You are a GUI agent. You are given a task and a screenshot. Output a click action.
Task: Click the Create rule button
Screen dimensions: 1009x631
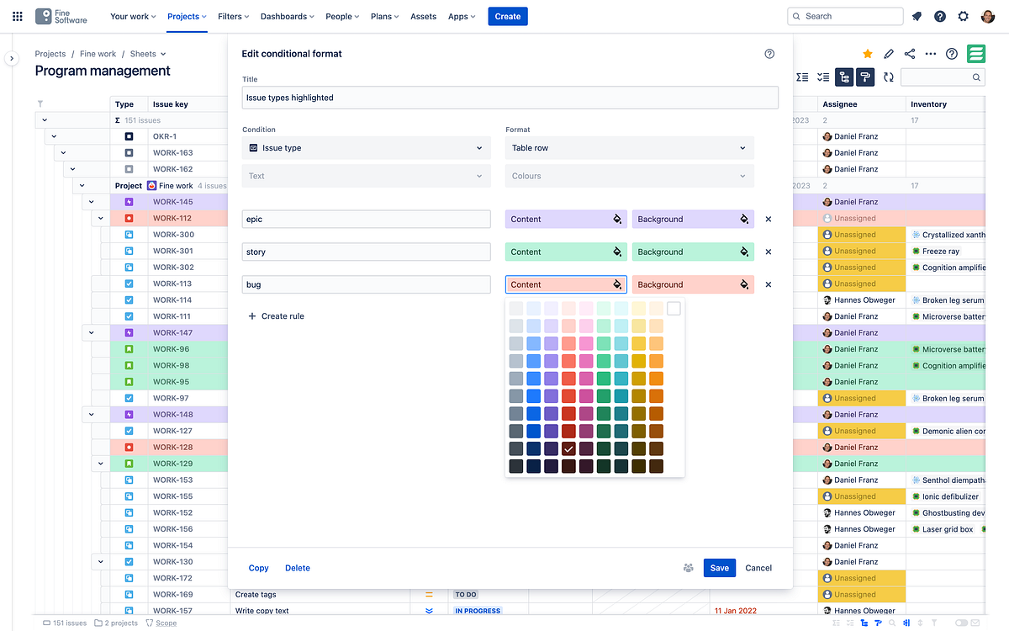coord(277,315)
